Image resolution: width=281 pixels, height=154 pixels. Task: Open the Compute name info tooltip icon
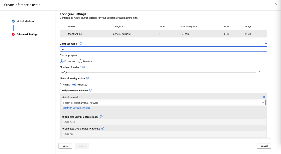point(81,43)
